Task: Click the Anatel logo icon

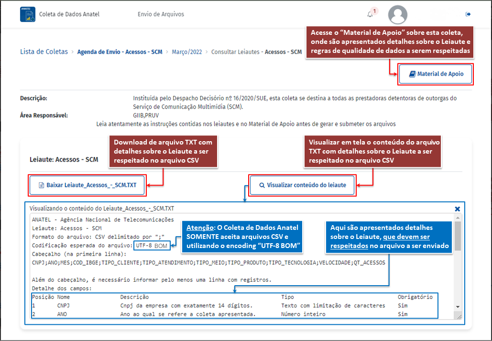Action: pos(27,14)
